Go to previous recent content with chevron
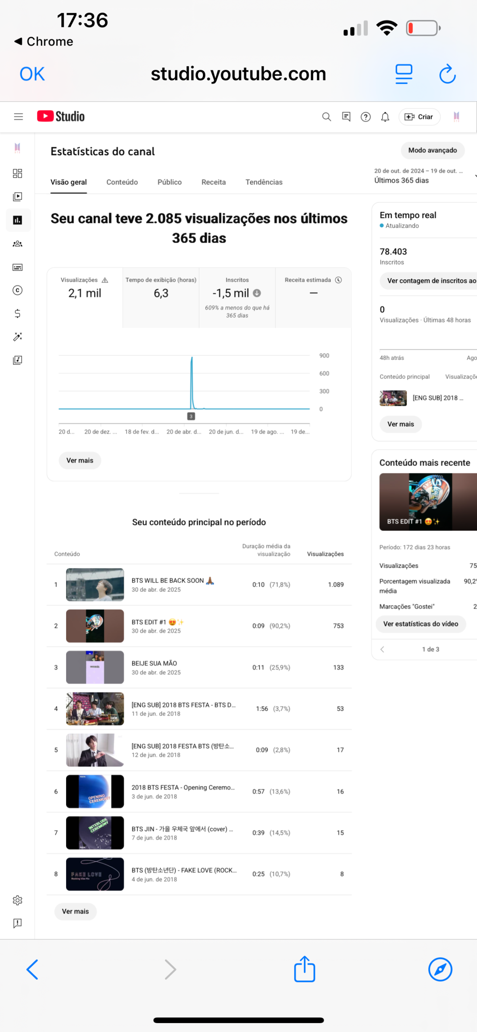 pos(382,649)
